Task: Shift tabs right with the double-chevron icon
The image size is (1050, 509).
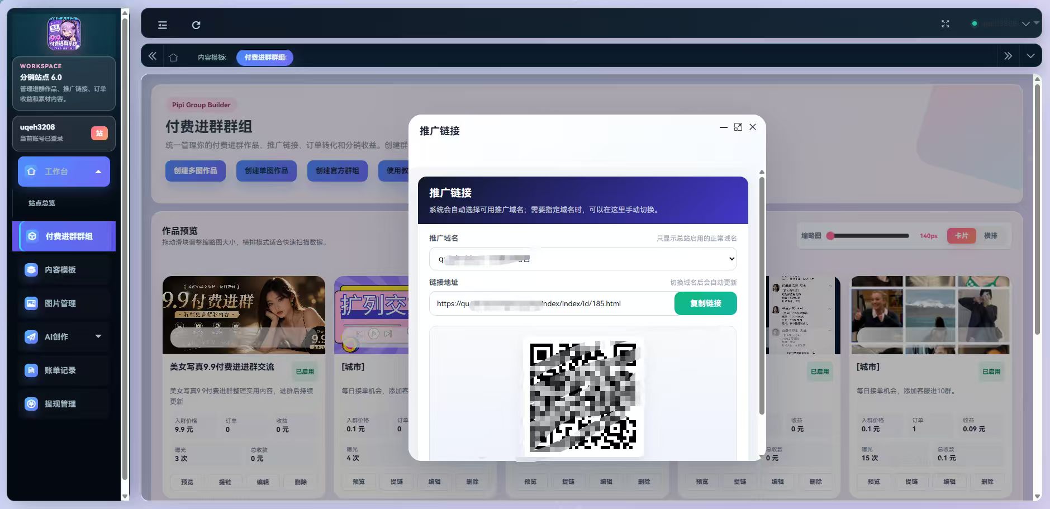Action: tap(1008, 56)
